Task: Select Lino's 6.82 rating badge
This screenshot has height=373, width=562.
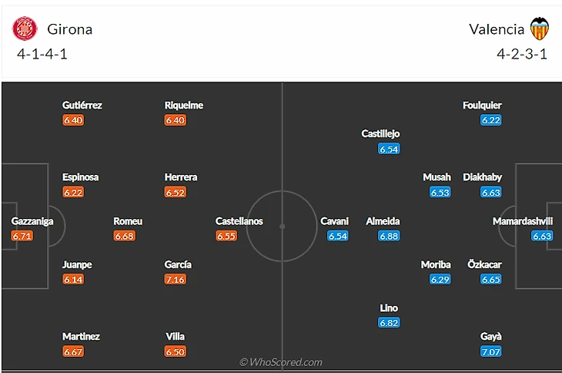Action: point(389,323)
